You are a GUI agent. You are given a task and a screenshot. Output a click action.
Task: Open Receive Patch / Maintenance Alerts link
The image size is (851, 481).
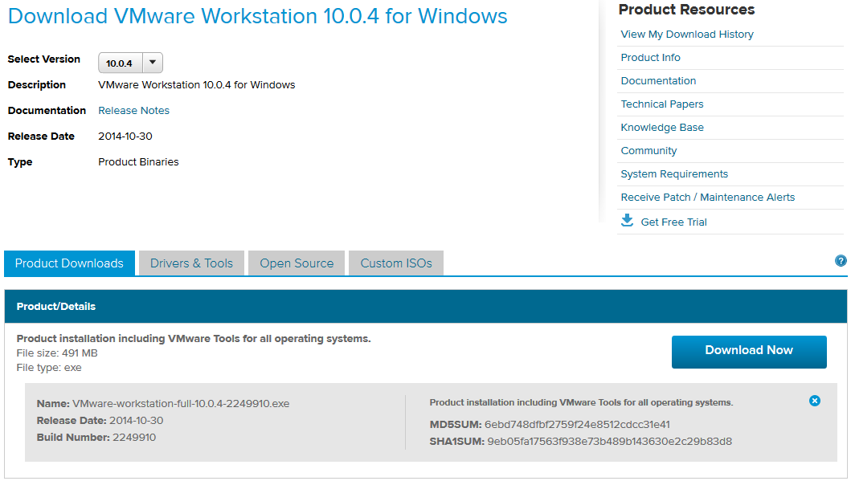pyautogui.click(x=708, y=198)
